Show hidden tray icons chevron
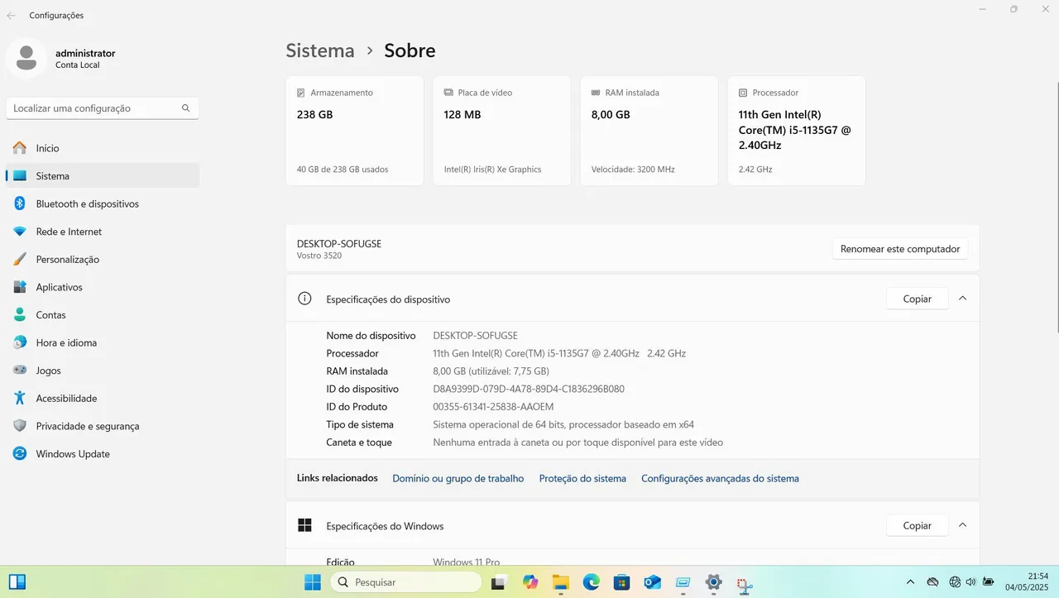Image resolution: width=1059 pixels, height=598 pixels. pyautogui.click(x=911, y=582)
